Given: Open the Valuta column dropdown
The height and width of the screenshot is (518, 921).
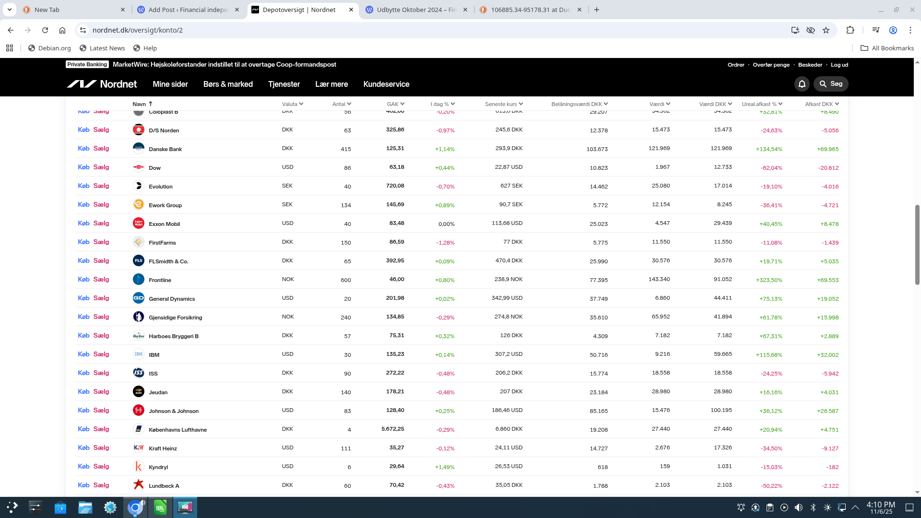Looking at the screenshot, I should pos(293,104).
